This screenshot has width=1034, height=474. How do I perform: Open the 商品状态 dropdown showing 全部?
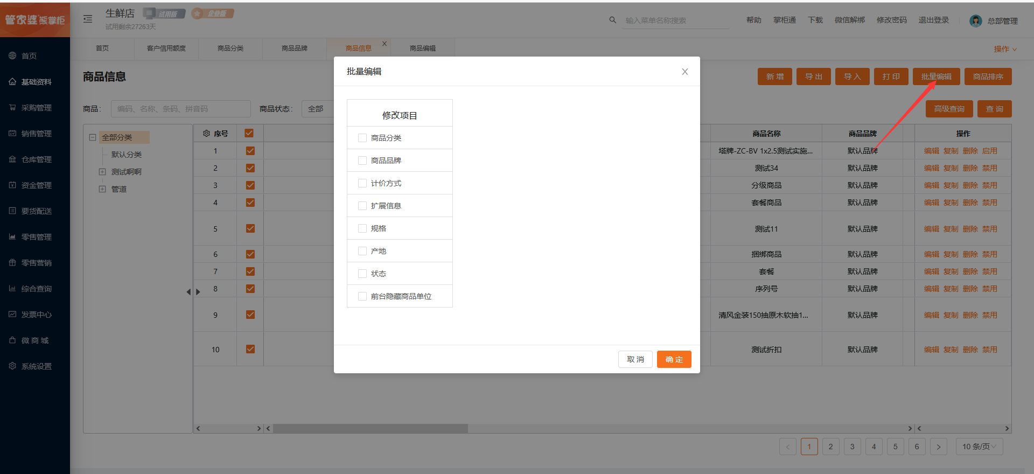click(x=318, y=109)
